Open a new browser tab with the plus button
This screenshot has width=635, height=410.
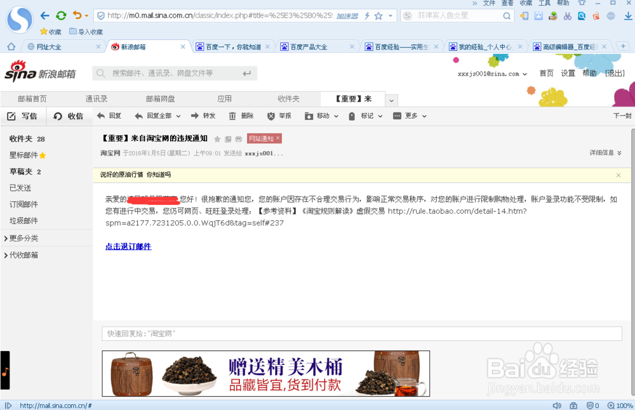point(624,46)
